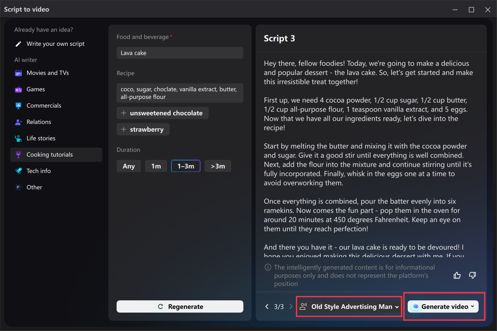Click inside the Lava cake input field

pyautogui.click(x=180, y=53)
